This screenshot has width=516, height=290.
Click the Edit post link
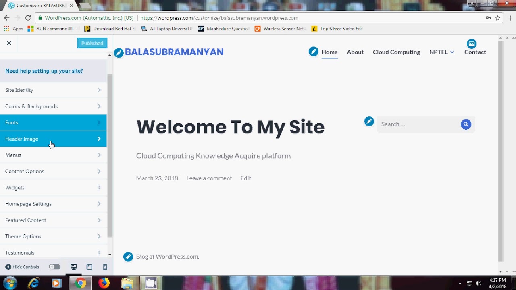pos(246,178)
